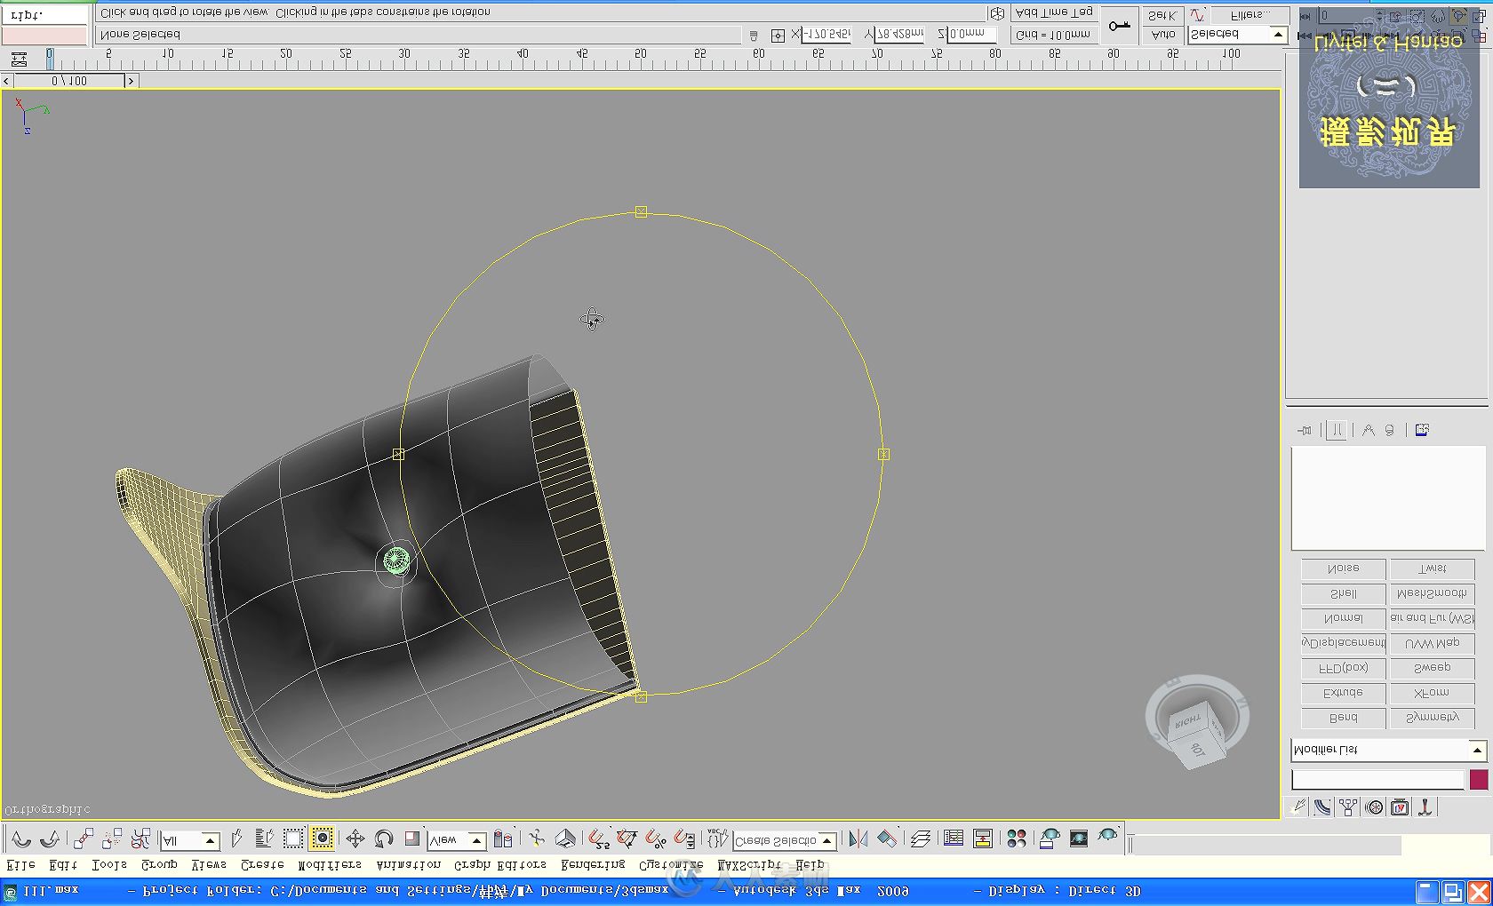Activate the Select Object arrow tool
This screenshot has height=906, width=1493.
pos(236,838)
